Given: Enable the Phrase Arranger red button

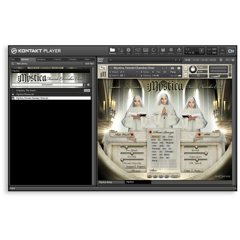Looking at the screenshot, I should pyautogui.click(x=150, y=132).
